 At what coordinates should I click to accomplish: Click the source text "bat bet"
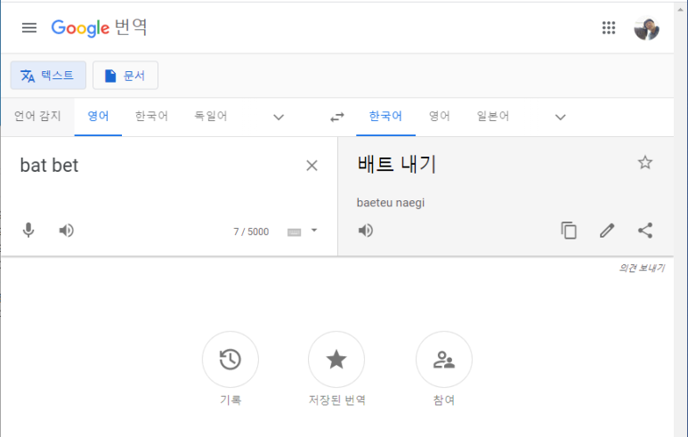point(49,166)
